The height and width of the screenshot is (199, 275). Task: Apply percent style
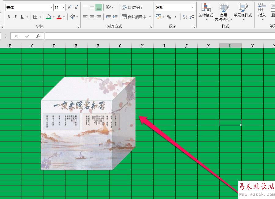tap(169, 17)
